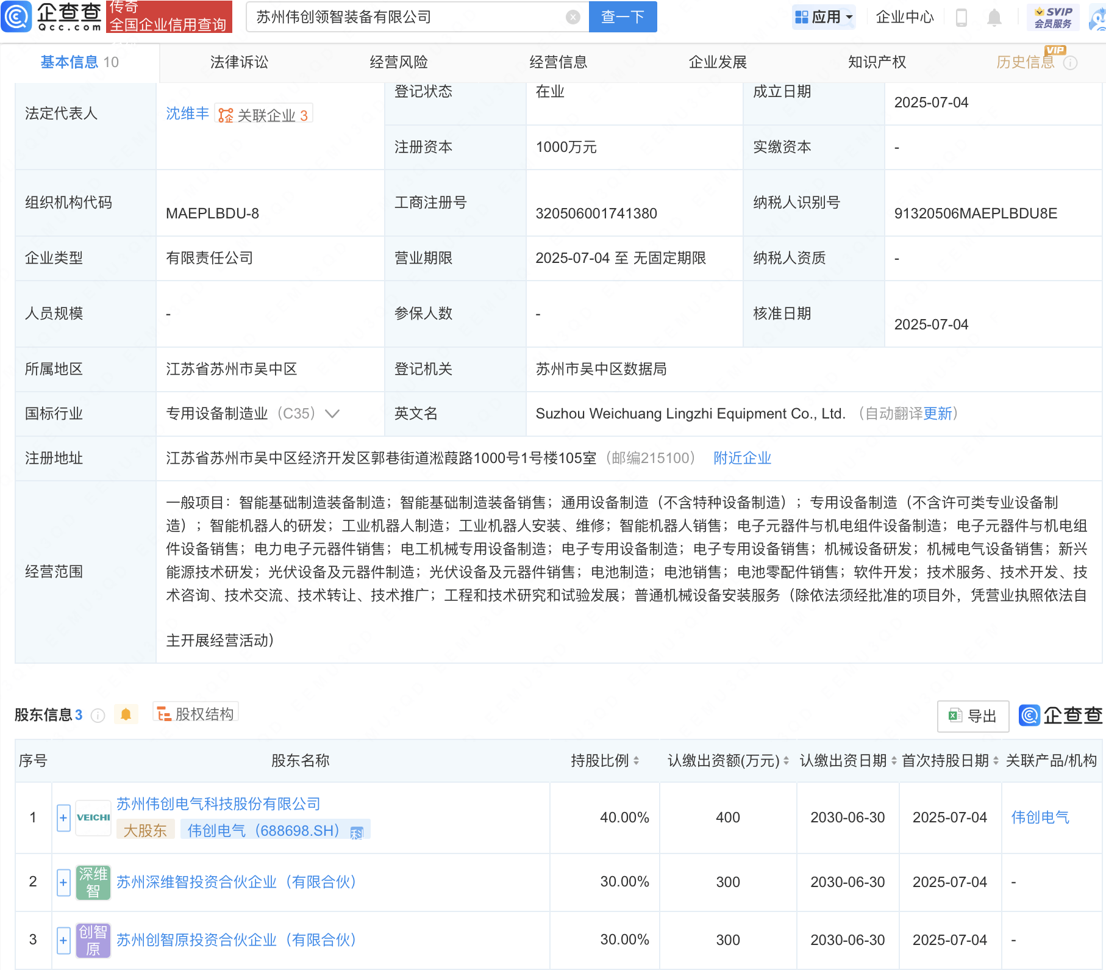This screenshot has width=1106, height=970.
Task: Open the 附近企业 link
Action: [742, 458]
